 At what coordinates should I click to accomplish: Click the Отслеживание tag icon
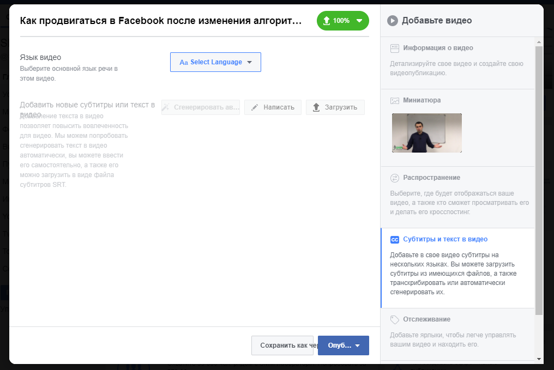395,320
